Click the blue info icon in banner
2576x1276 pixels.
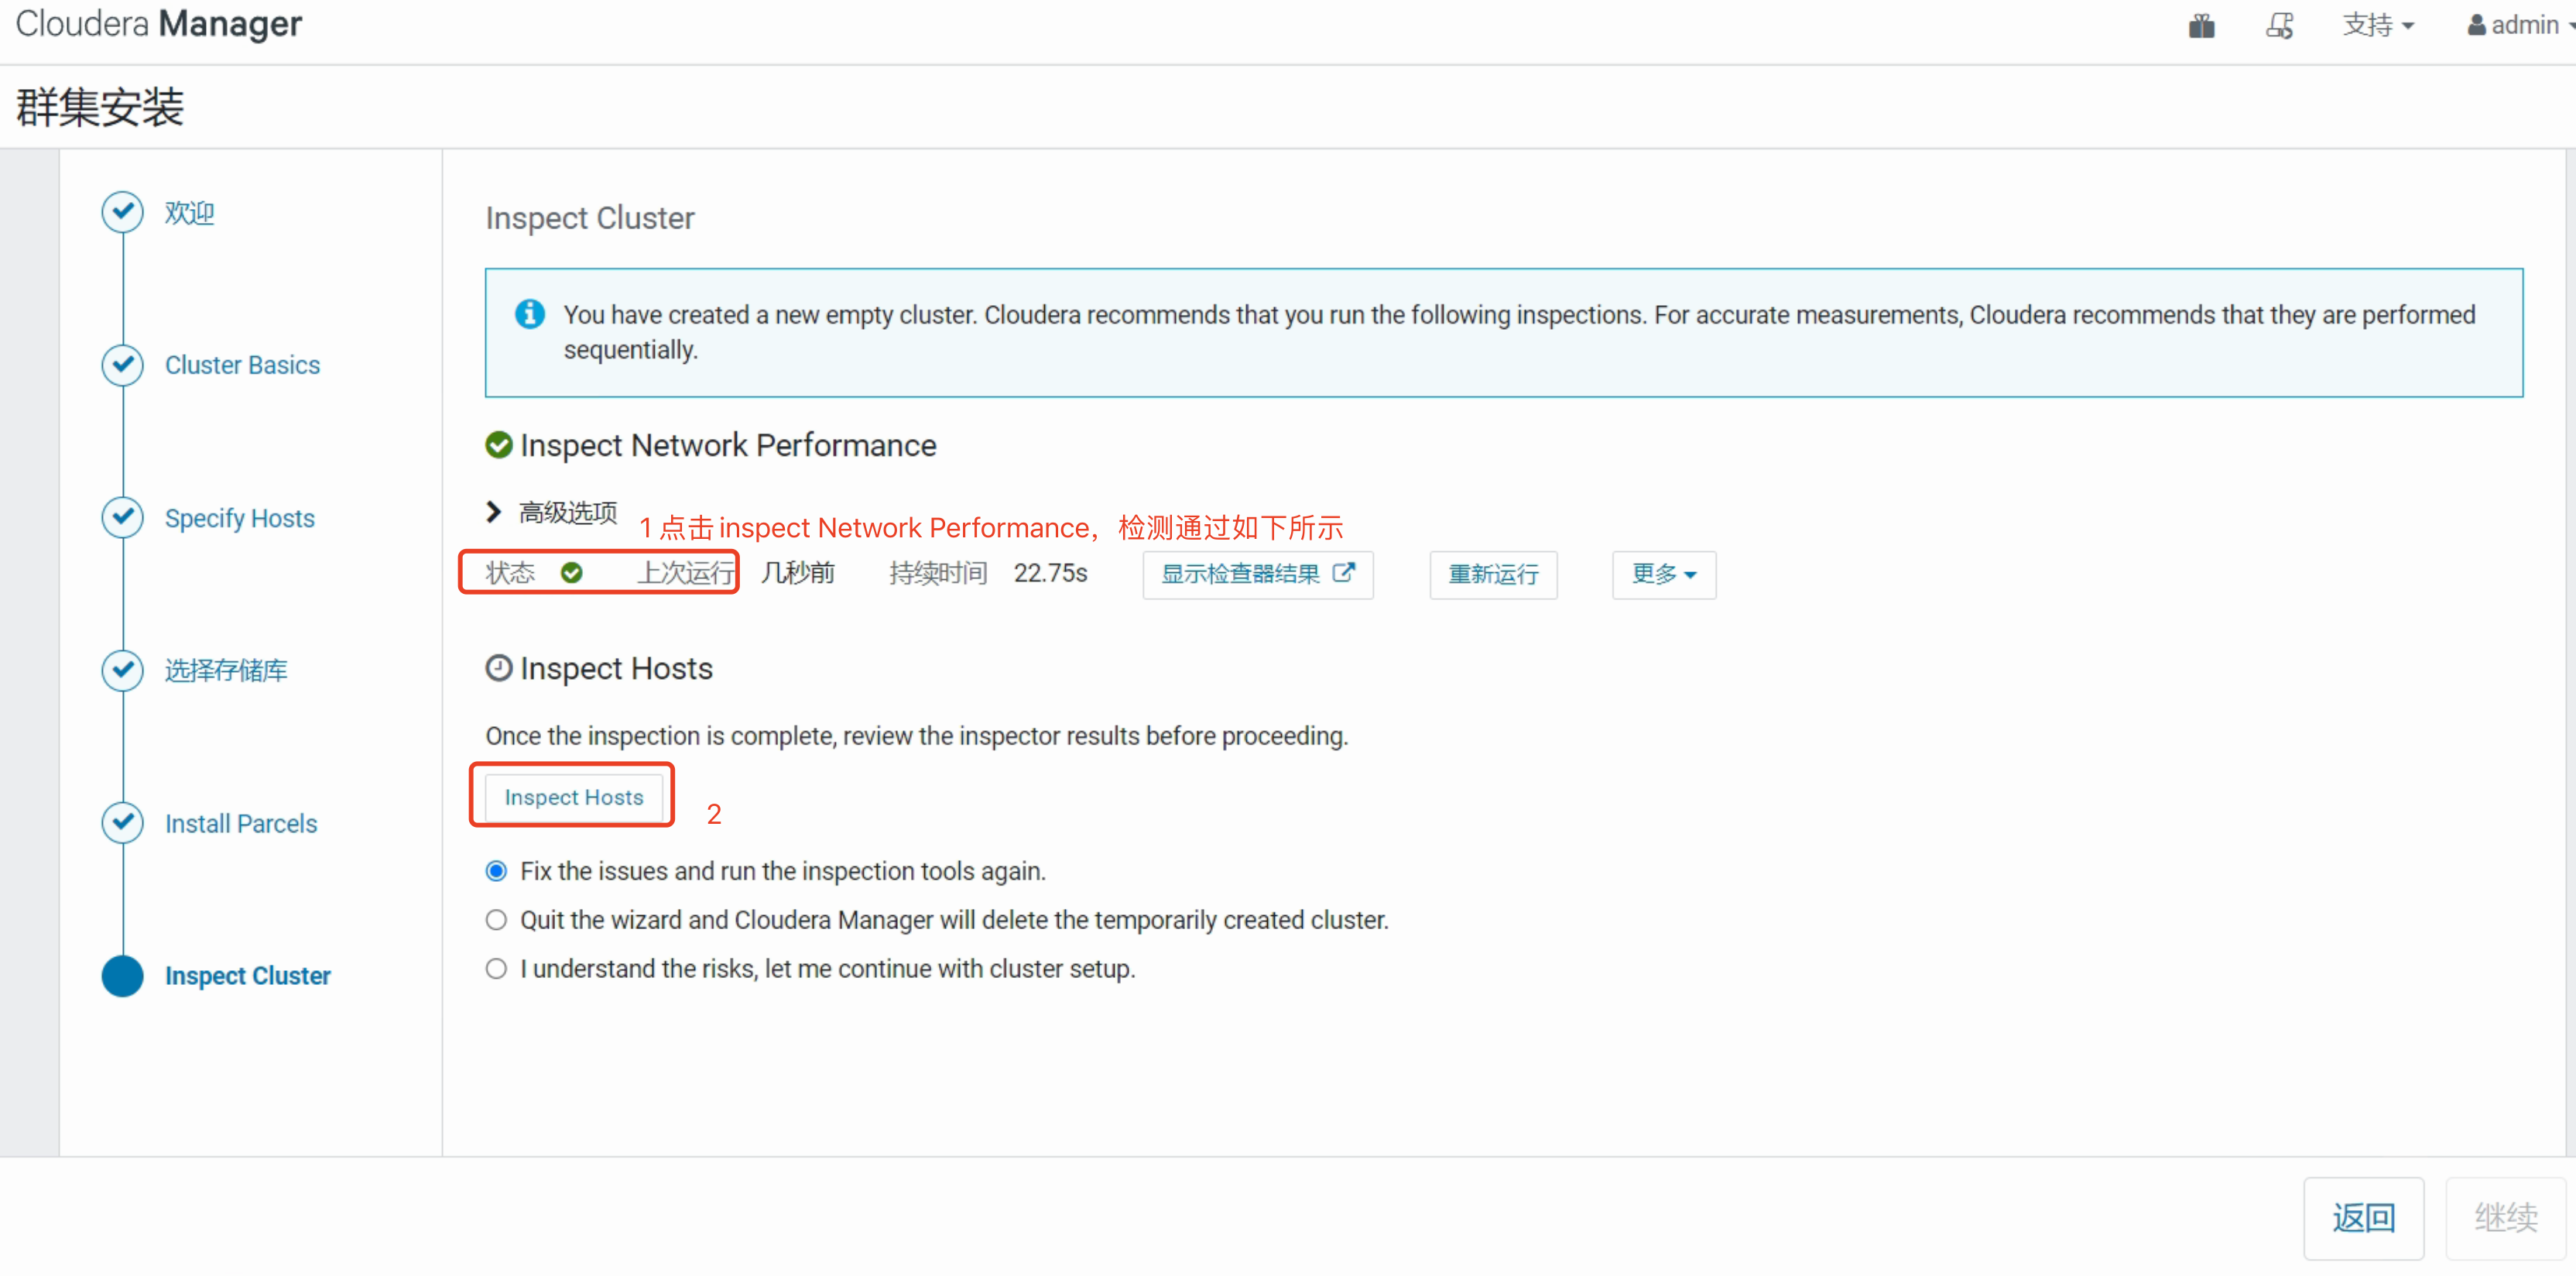(529, 314)
